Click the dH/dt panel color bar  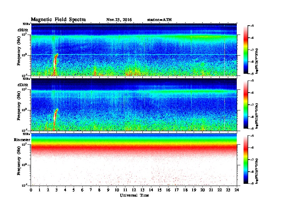(246, 50)
